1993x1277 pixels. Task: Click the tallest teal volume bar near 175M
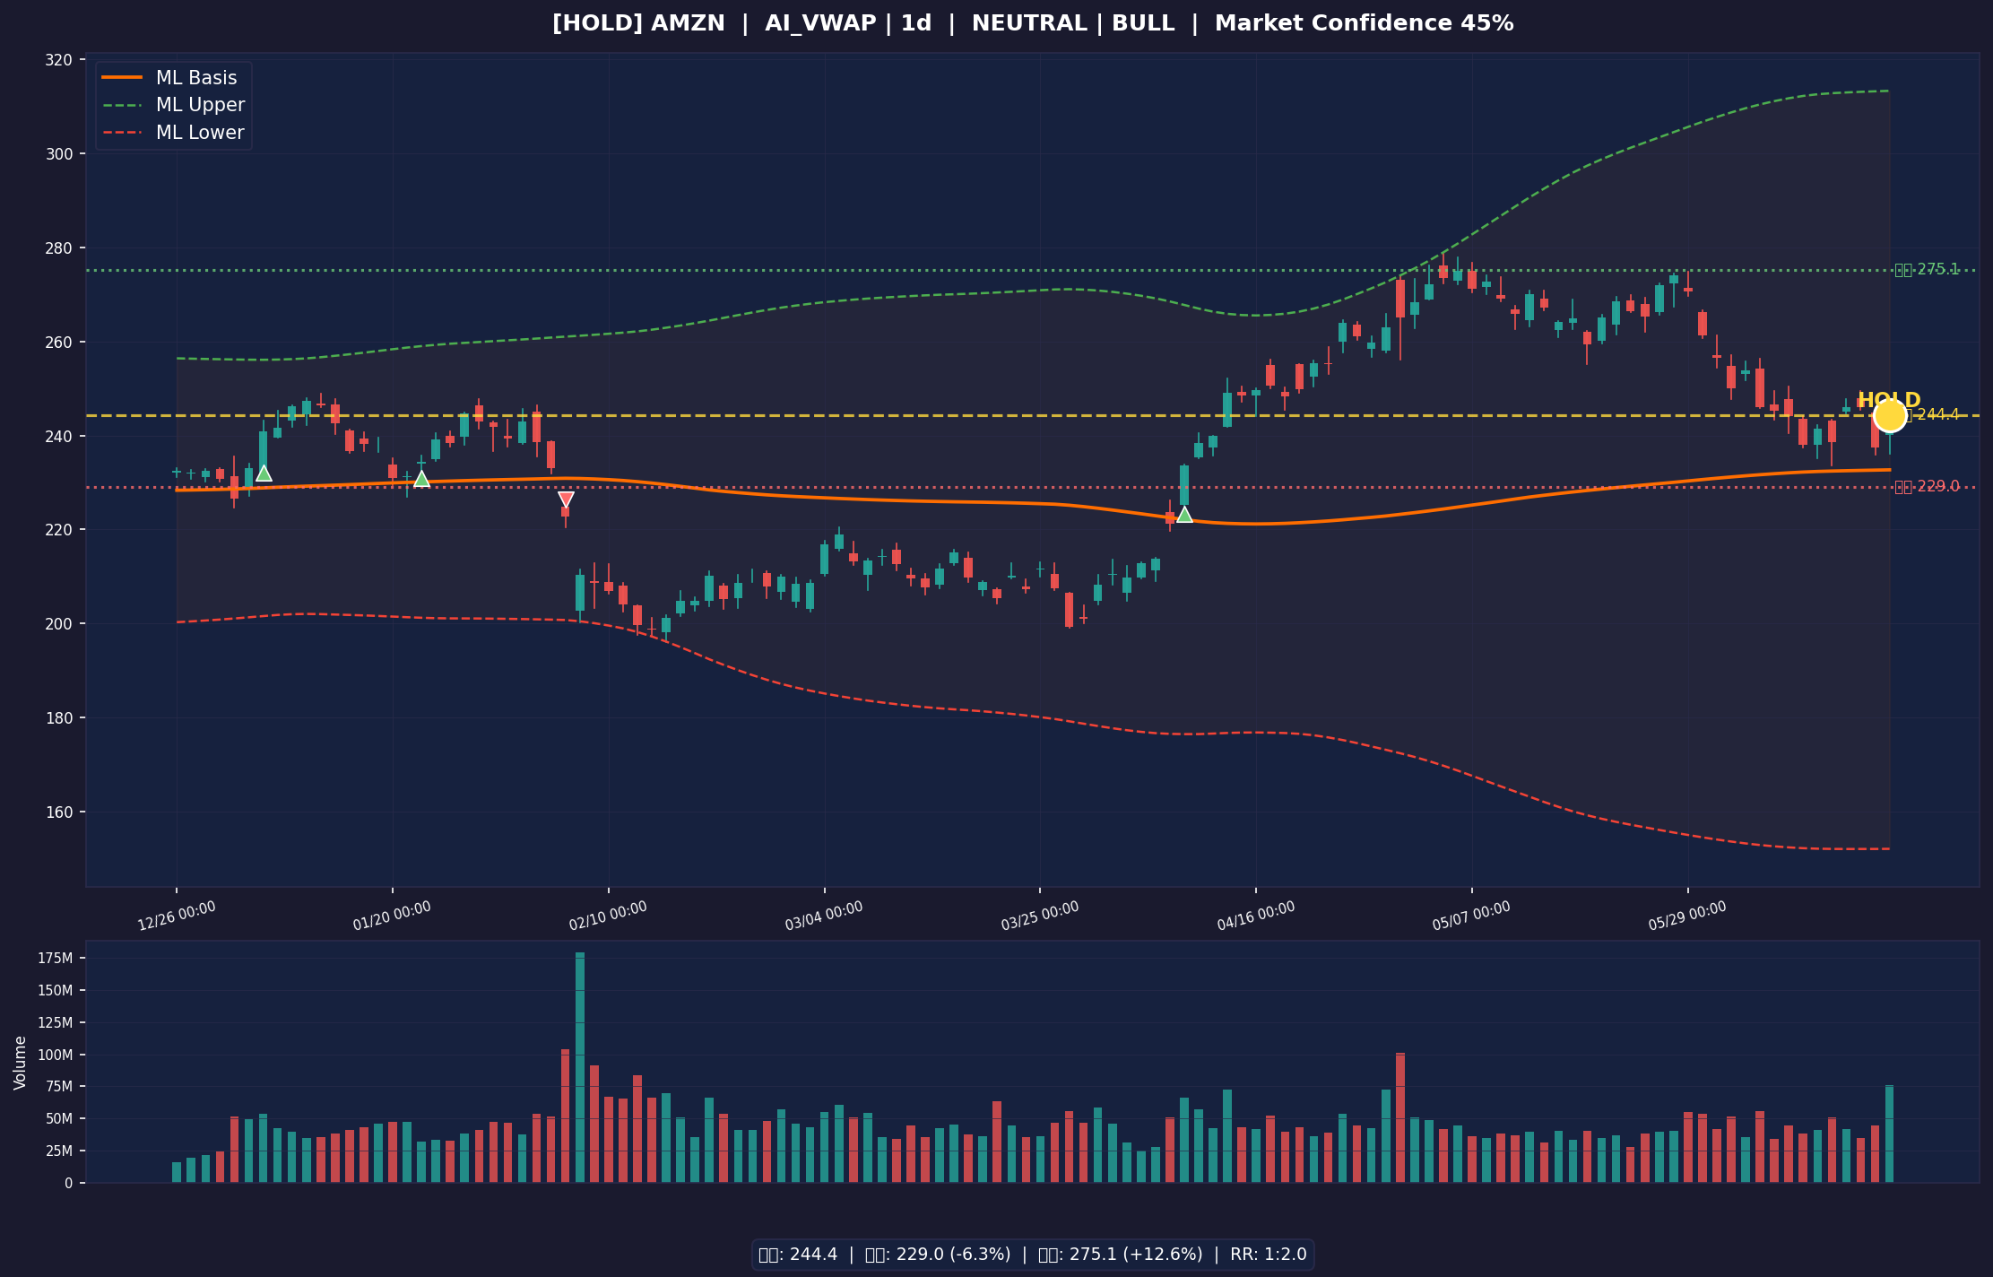[580, 1067]
